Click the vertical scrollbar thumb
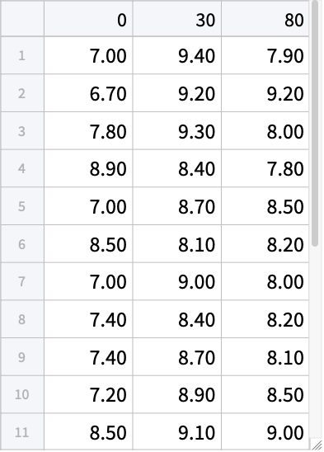 (x=315, y=124)
